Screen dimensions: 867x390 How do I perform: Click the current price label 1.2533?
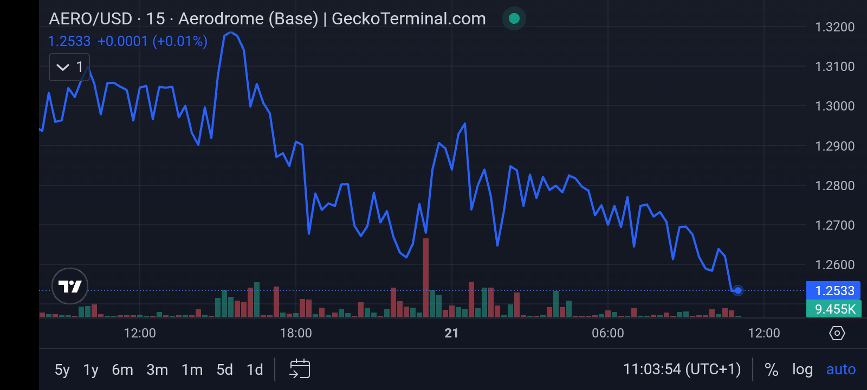point(834,290)
